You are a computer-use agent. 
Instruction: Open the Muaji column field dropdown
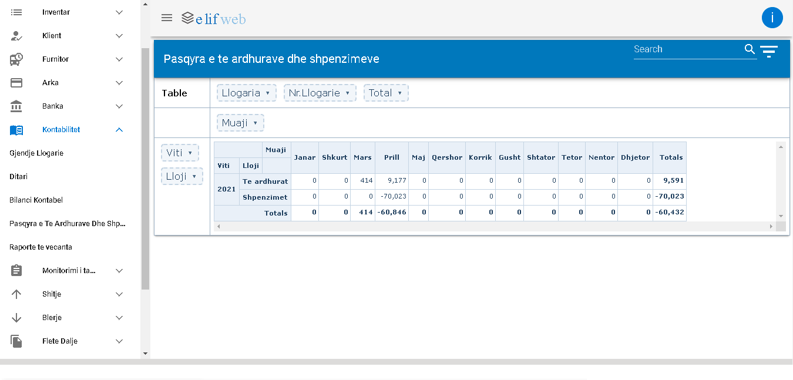(255, 123)
